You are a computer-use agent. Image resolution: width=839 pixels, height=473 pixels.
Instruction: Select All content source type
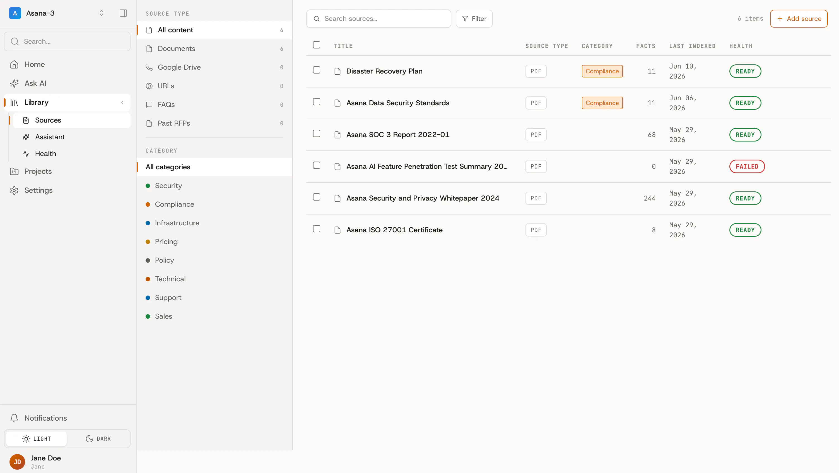pyautogui.click(x=214, y=30)
